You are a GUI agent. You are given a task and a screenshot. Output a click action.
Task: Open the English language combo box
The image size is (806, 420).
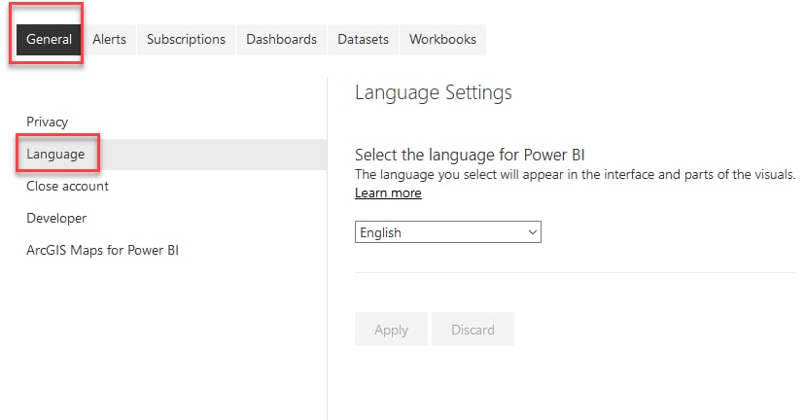point(447,231)
